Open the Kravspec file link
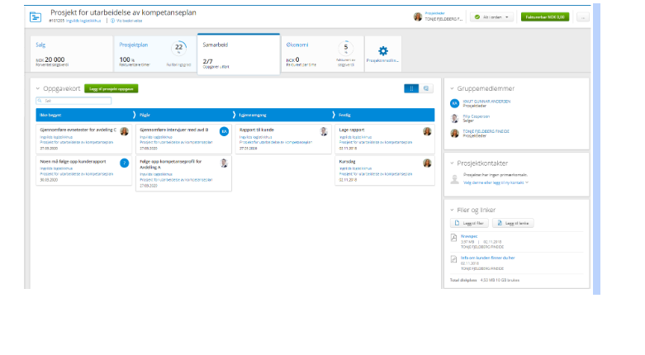645x355 pixels. click(x=469, y=236)
